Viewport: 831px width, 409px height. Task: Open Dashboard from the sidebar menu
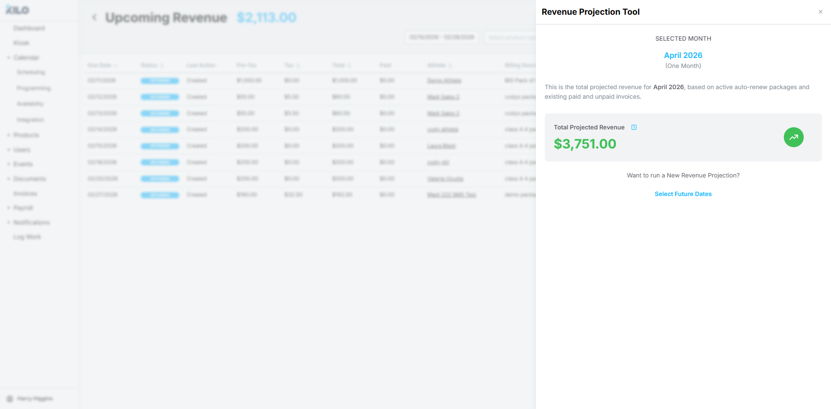[29, 28]
